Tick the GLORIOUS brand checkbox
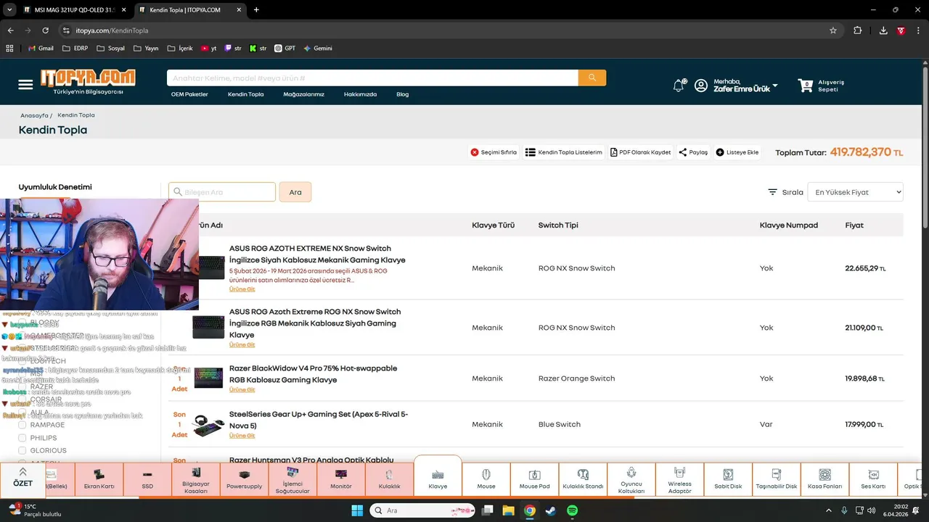Viewport: 929px width, 522px height. (22, 450)
